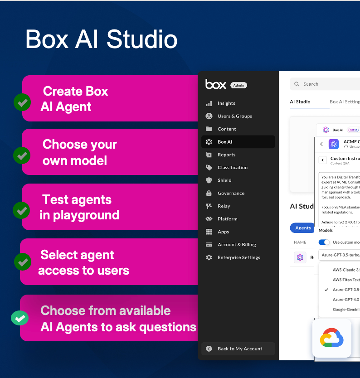Image resolution: width=360 pixels, height=378 pixels.
Task: Click the light green Choose from available checkmark
Action: click(20, 318)
